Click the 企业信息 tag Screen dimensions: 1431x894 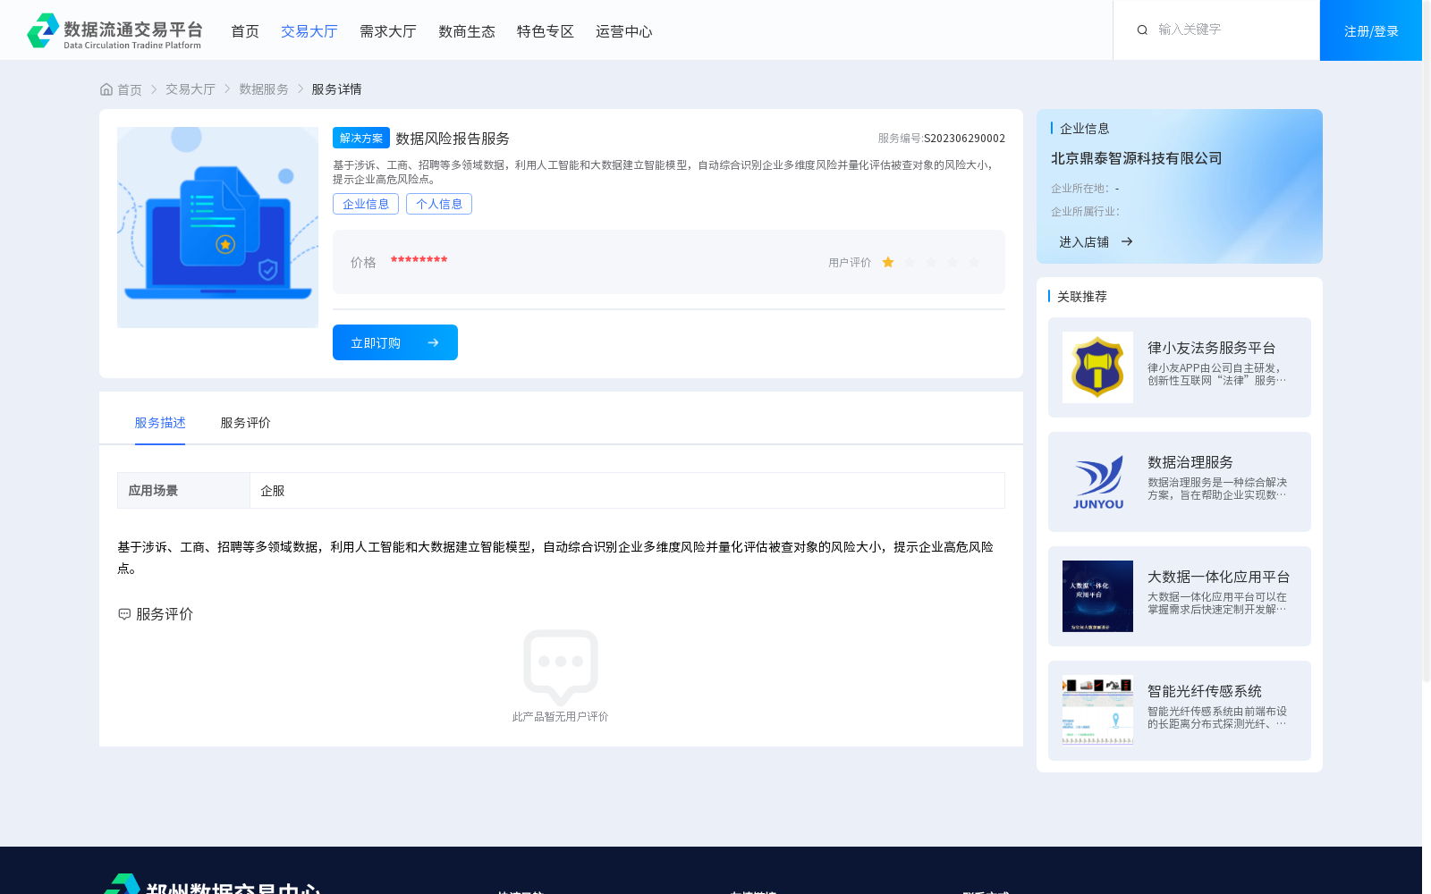(x=366, y=204)
